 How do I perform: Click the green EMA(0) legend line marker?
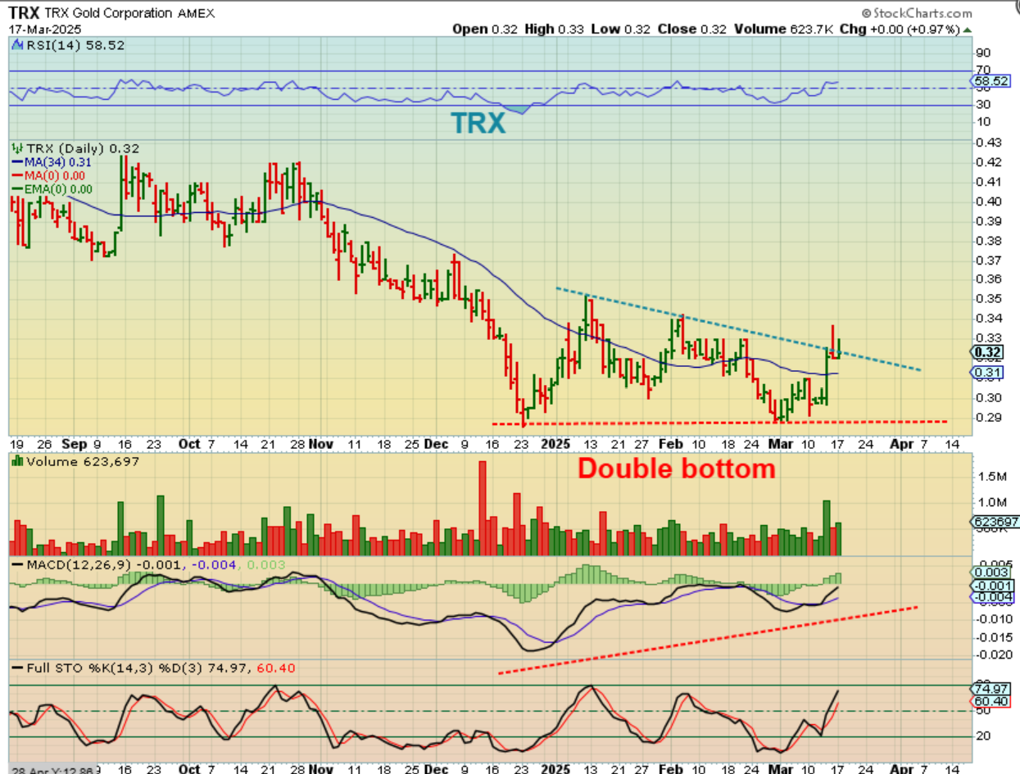pos(16,188)
